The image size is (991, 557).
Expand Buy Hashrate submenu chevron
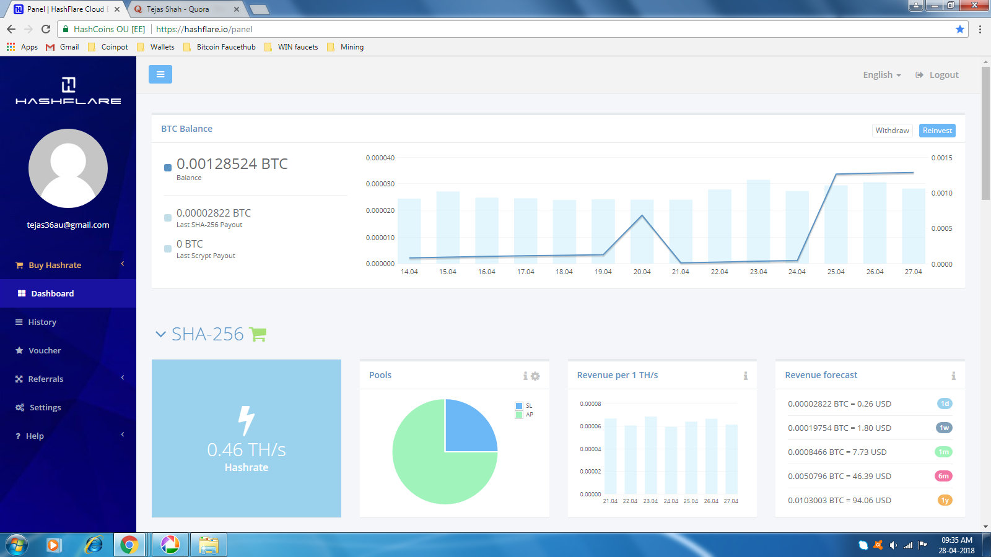tap(123, 264)
